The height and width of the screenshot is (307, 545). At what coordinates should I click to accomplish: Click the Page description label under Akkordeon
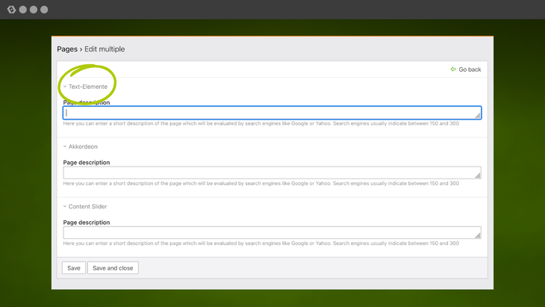coord(87,162)
